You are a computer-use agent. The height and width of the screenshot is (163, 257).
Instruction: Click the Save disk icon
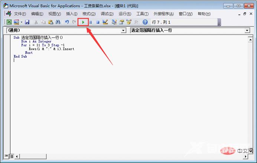(27, 22)
